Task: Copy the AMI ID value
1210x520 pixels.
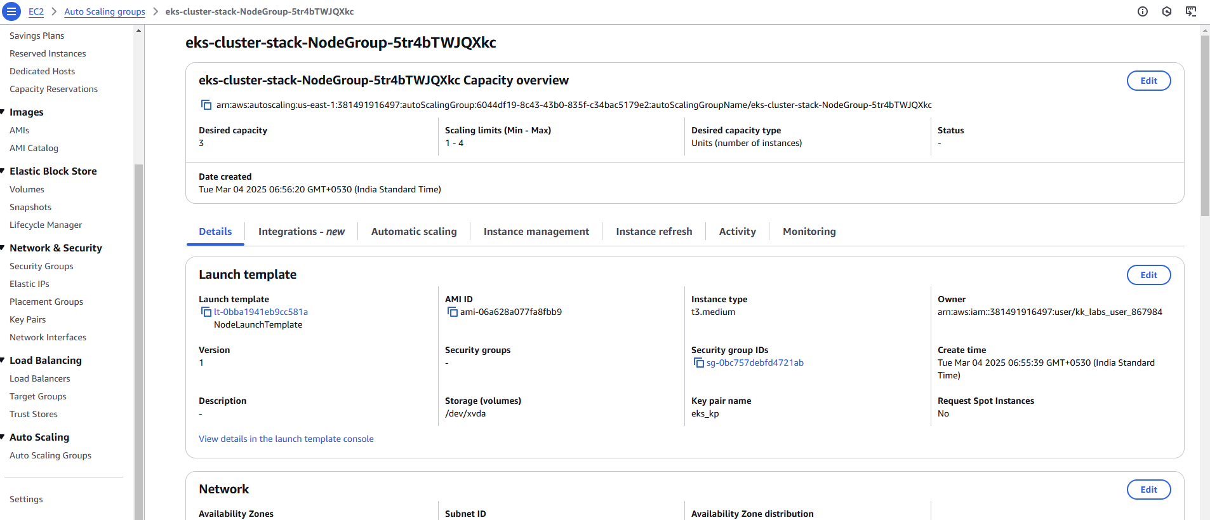Action: [x=452, y=312]
